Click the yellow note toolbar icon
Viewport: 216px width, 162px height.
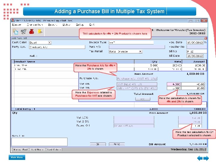pos(40,31)
